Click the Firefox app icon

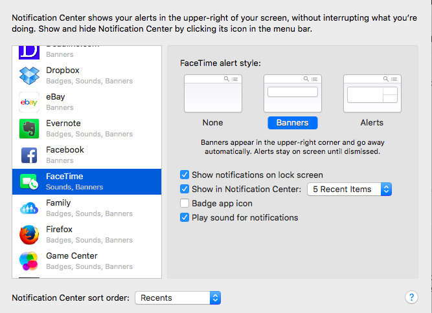pyautogui.click(x=29, y=235)
